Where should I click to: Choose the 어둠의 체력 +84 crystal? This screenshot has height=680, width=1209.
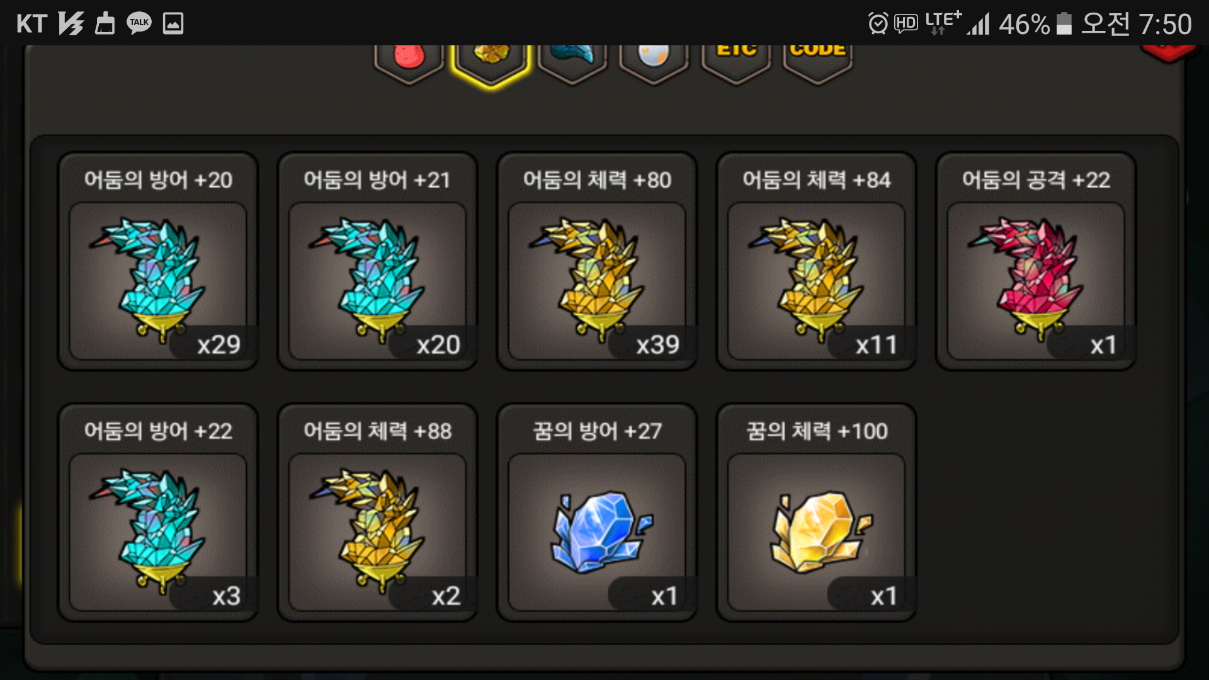pyautogui.click(x=816, y=261)
